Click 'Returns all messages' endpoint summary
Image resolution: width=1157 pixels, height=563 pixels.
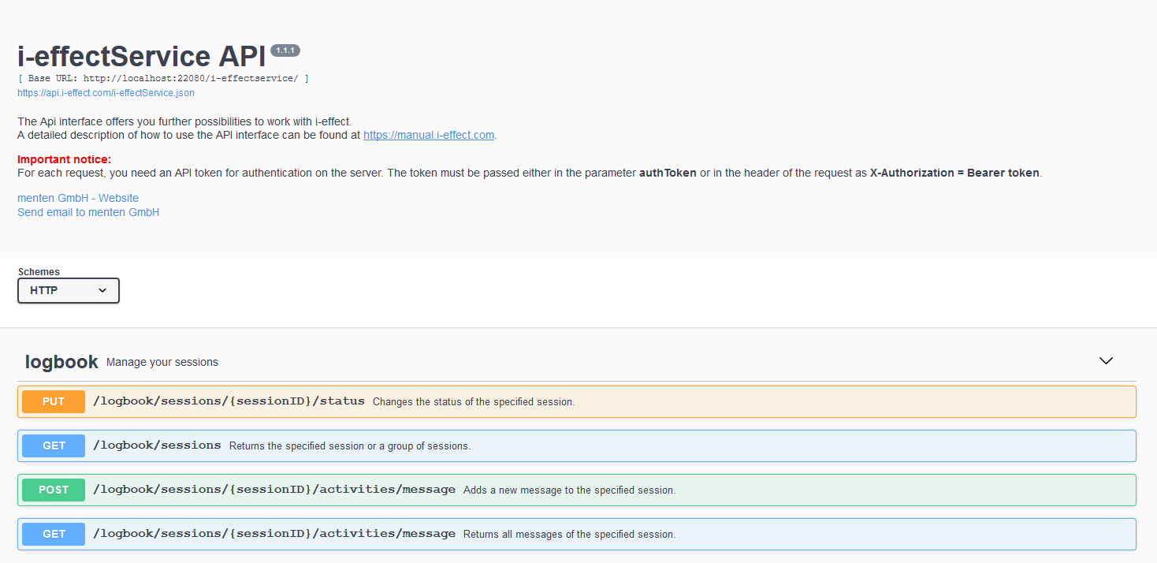(x=569, y=535)
